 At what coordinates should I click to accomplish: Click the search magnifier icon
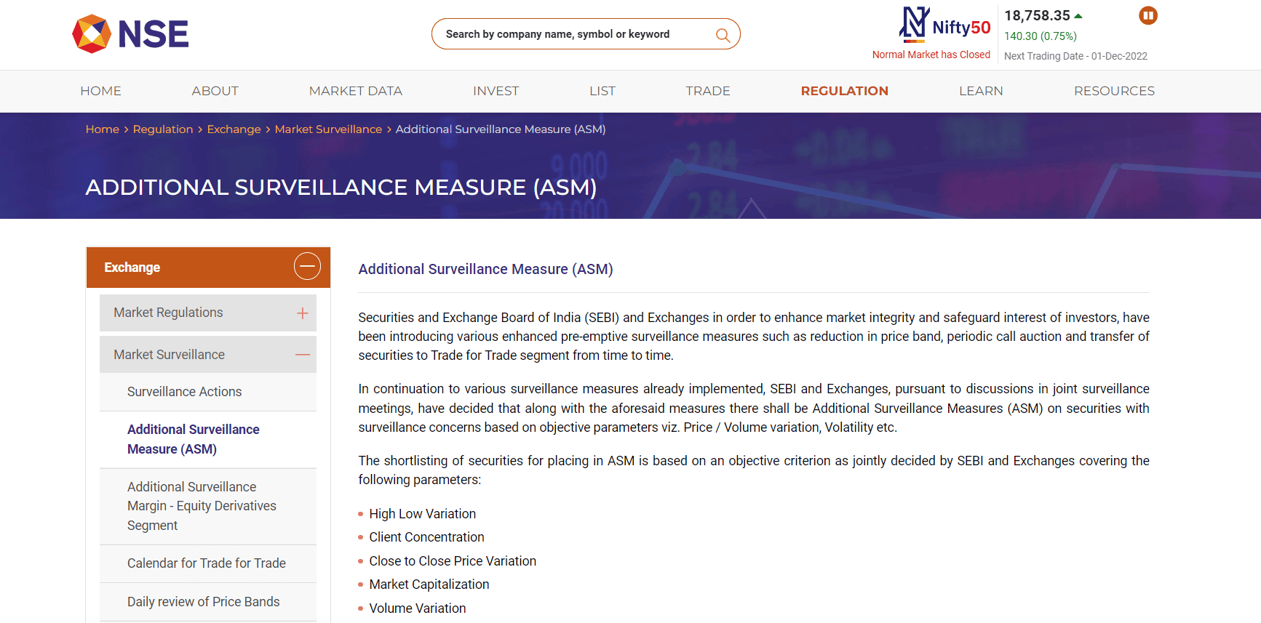pos(723,35)
